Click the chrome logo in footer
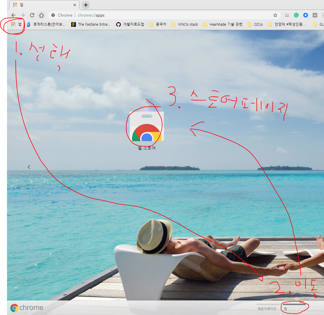324x315 pixels. coord(27,308)
